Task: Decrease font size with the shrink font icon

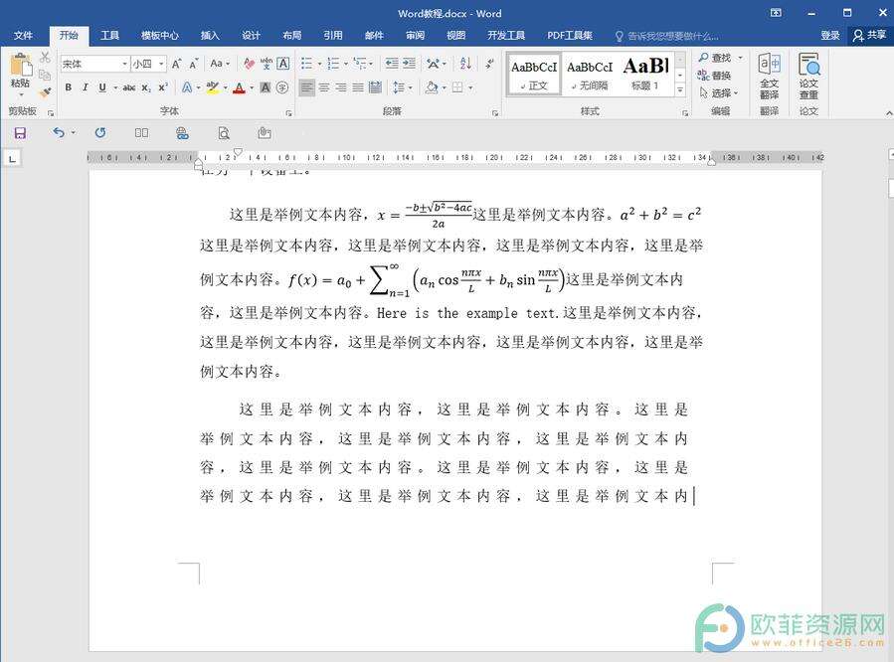Action: [194, 64]
